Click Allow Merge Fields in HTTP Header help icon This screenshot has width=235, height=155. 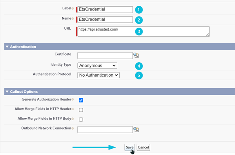(x=73, y=109)
